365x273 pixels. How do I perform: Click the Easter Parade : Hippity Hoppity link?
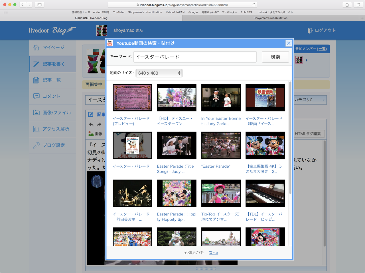click(177, 217)
